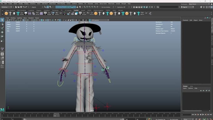Undo the last action
This screenshot has width=213, height=120.
(x=23, y=7)
